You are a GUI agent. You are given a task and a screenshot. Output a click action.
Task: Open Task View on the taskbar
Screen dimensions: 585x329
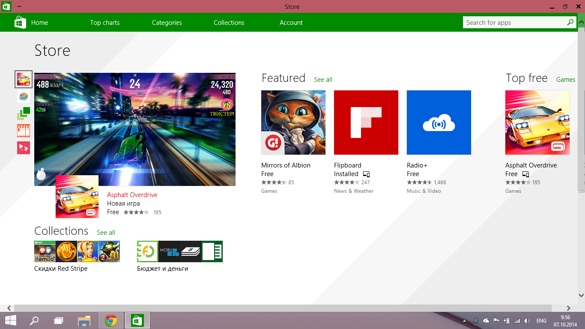59,320
